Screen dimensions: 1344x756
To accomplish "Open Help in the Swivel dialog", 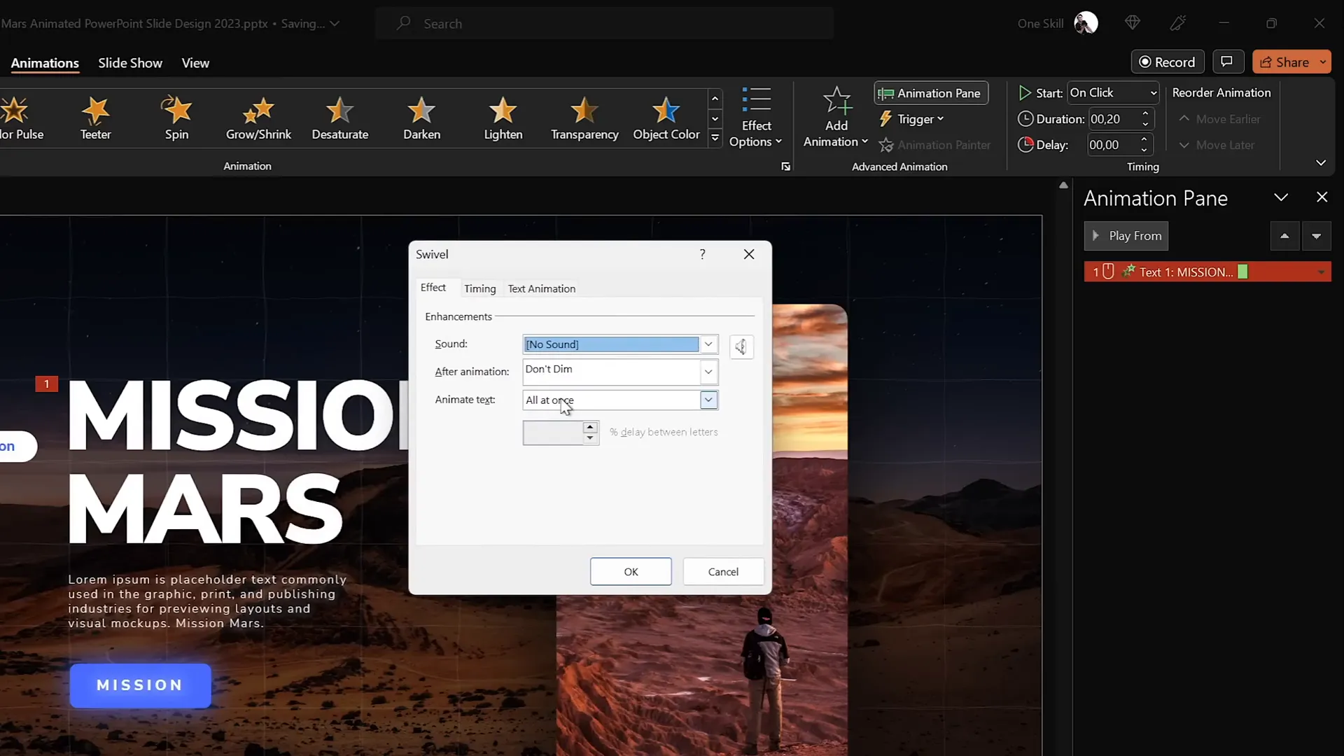I will pyautogui.click(x=702, y=254).
